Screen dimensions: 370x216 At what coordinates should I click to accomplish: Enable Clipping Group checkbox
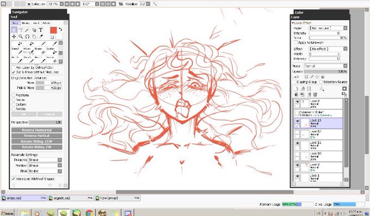click(294, 82)
